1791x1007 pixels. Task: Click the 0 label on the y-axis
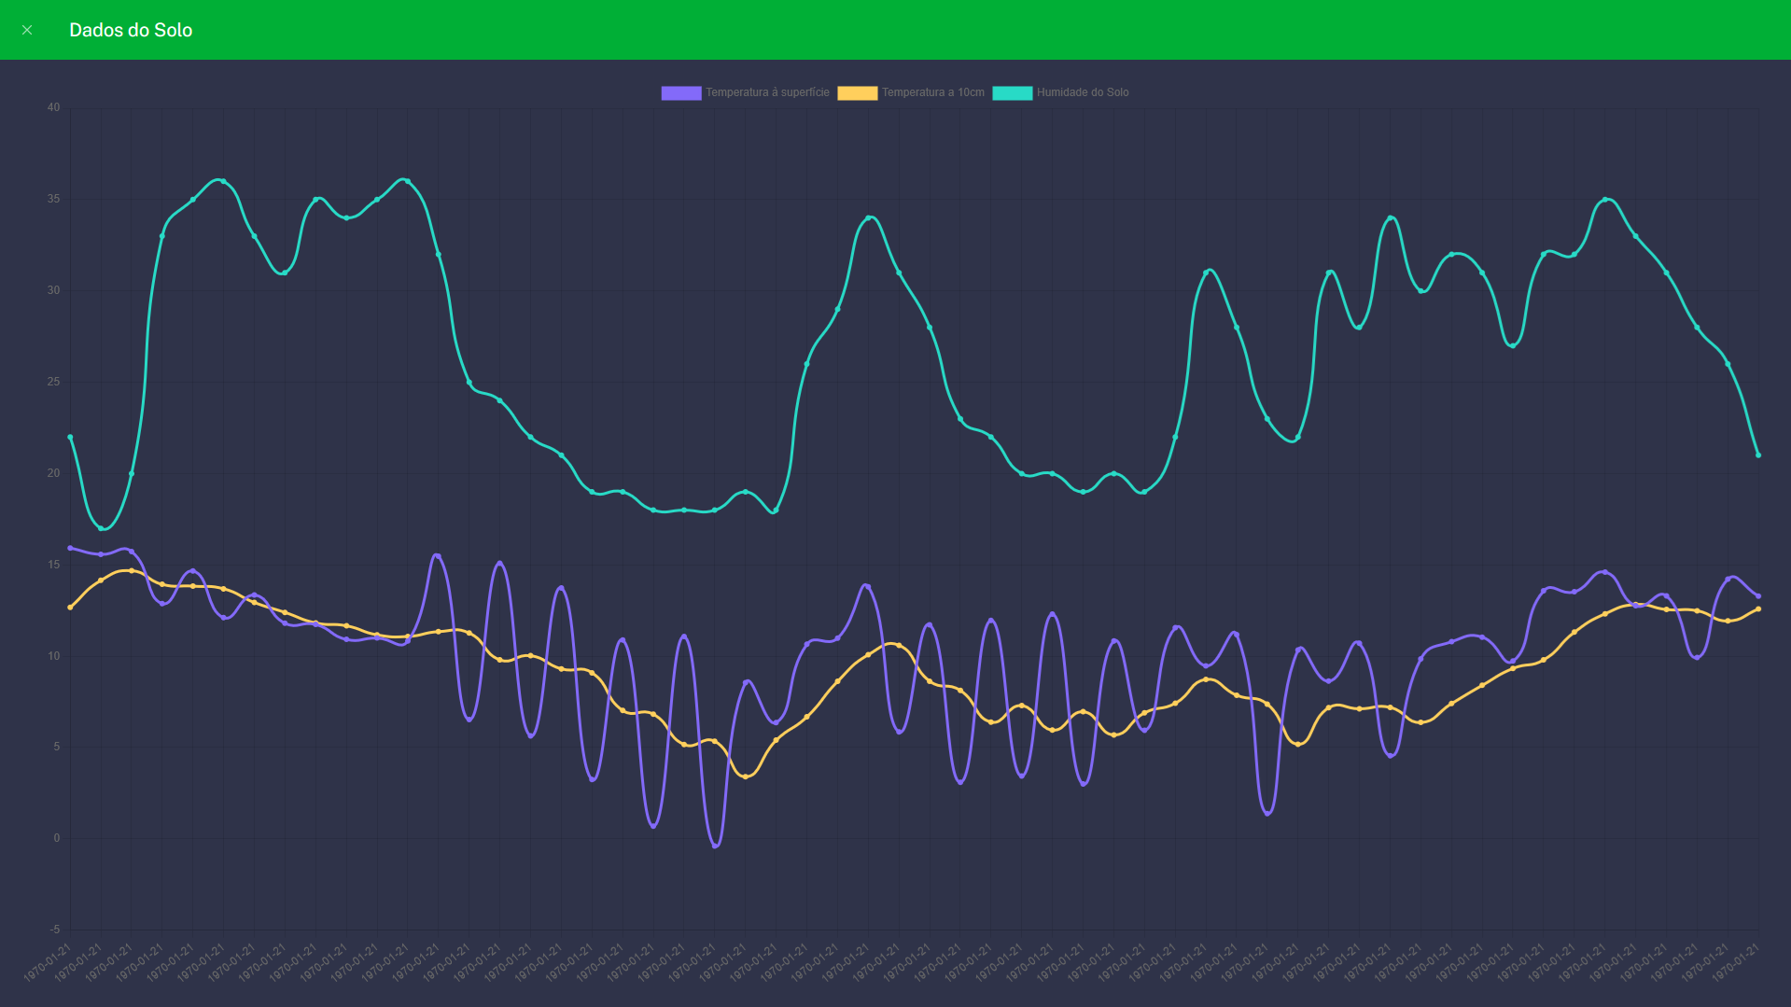(57, 838)
